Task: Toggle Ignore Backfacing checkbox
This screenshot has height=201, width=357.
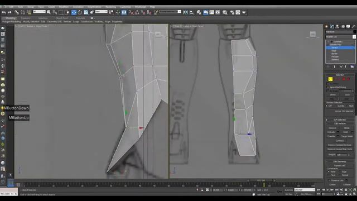Action: coord(328,87)
